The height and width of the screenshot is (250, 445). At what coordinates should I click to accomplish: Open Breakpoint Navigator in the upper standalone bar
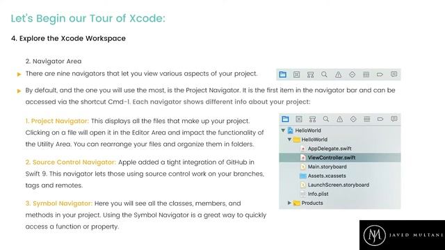click(380, 74)
